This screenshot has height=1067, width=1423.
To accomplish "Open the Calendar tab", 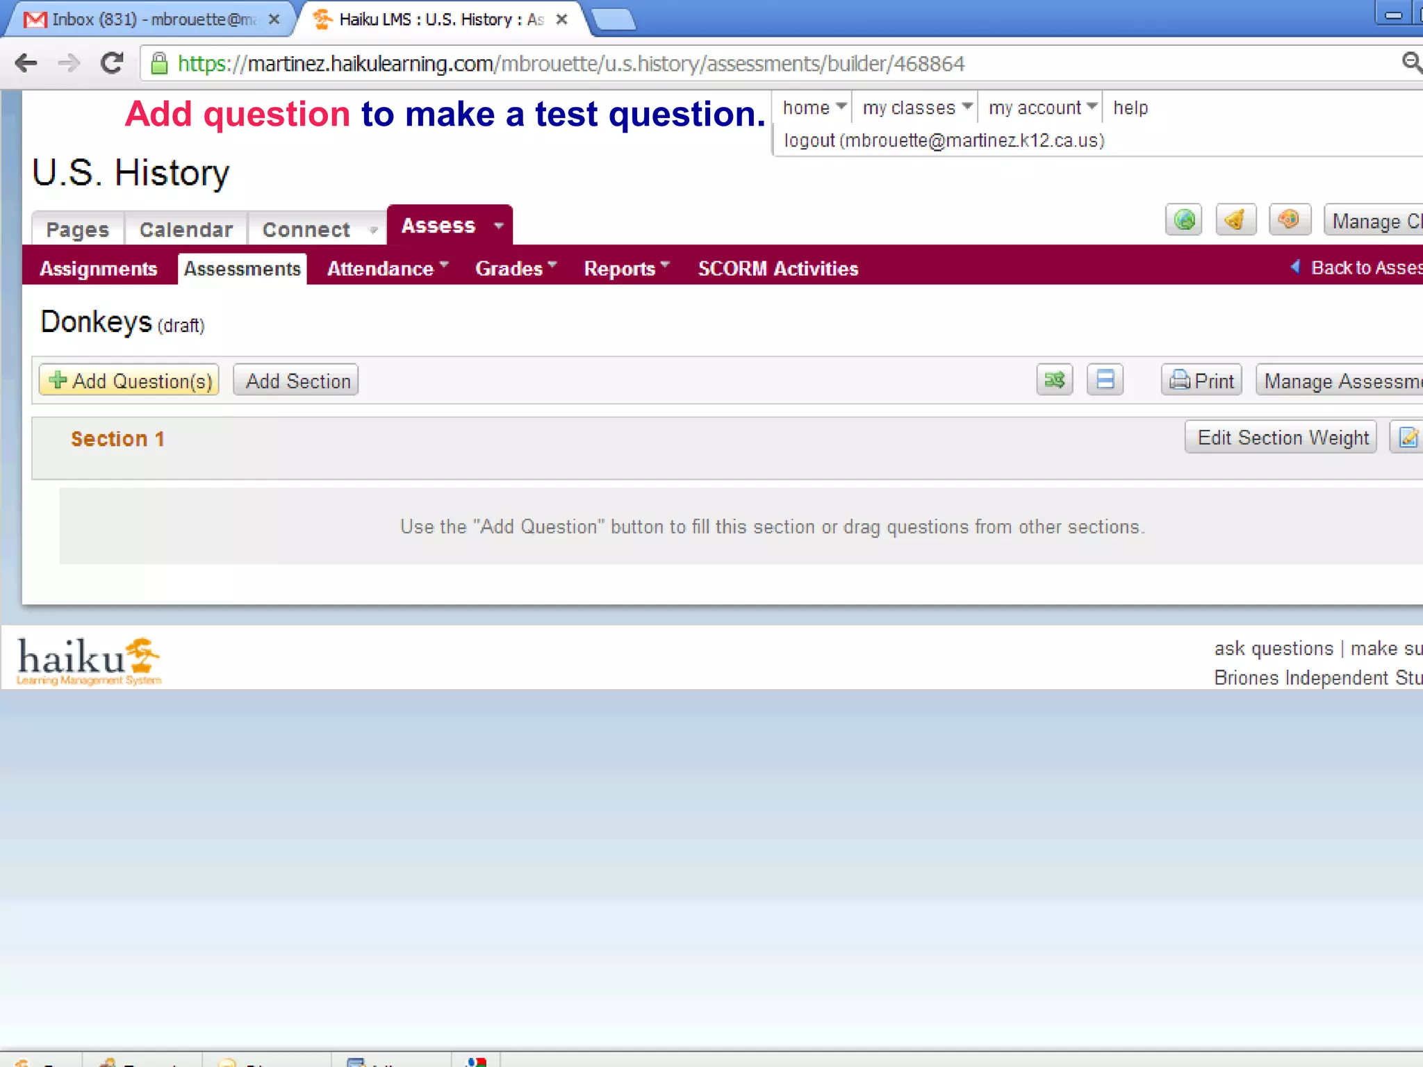I will tap(186, 229).
